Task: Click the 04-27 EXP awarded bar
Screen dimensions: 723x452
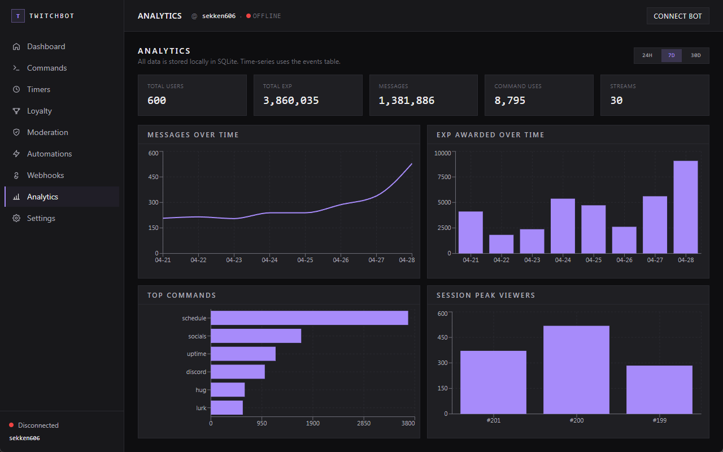Action: 655,225
